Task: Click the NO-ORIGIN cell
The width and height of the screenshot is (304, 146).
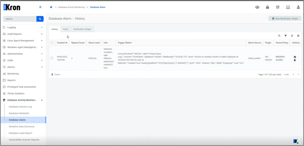Action: (268, 58)
